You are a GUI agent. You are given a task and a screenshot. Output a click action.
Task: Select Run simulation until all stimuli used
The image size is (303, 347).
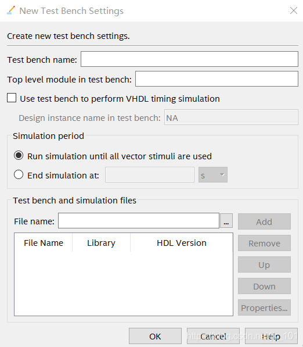coord(19,156)
